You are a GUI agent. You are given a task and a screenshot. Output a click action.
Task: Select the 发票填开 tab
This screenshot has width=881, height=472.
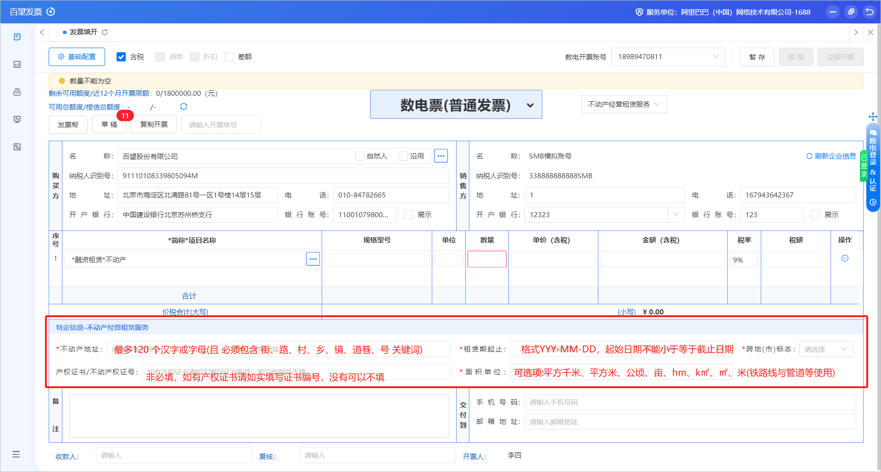click(x=84, y=32)
